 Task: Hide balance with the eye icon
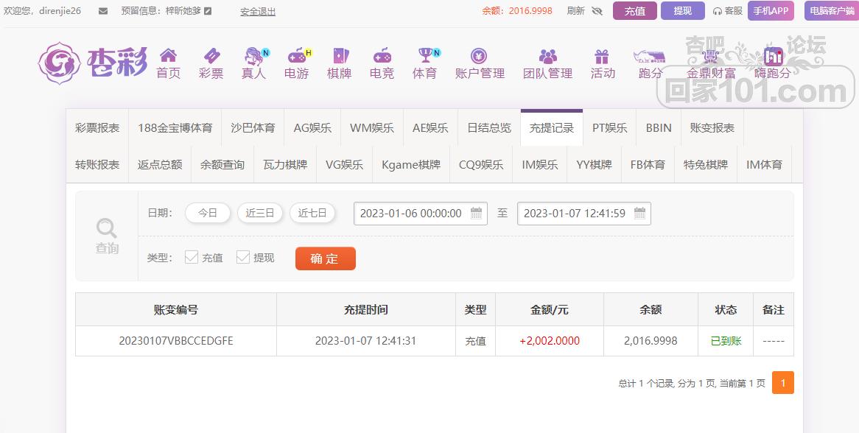[x=598, y=11]
